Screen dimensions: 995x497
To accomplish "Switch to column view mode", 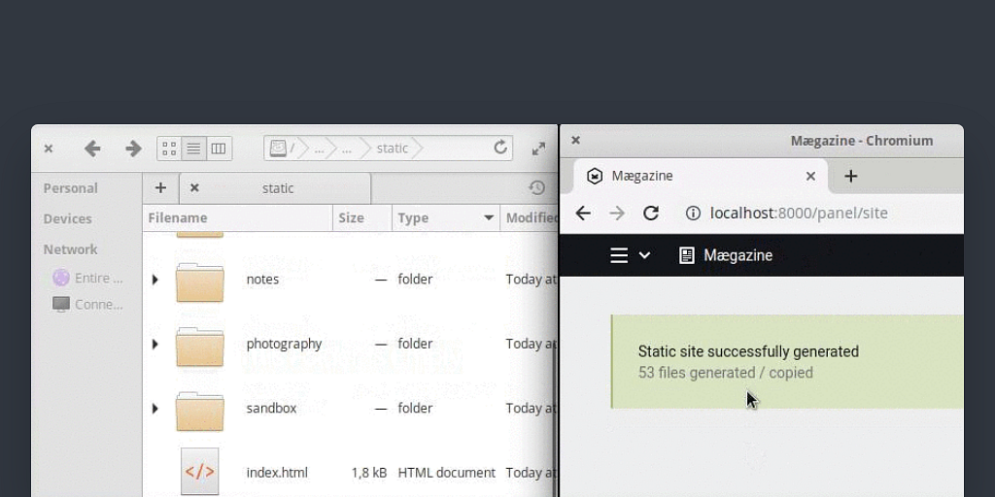I will click(x=219, y=149).
